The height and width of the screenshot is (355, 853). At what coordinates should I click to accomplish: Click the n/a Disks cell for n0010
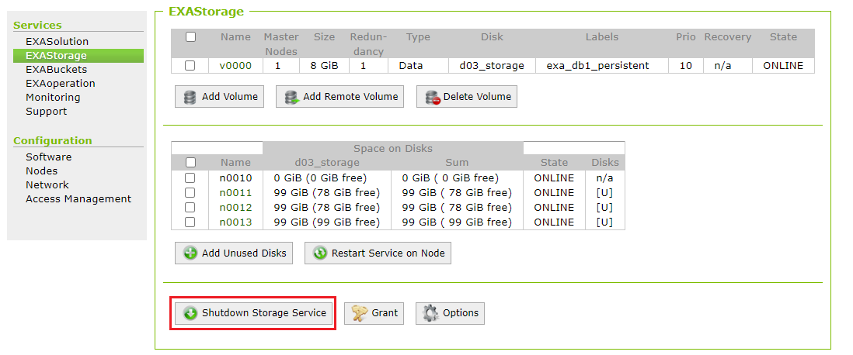605,177
